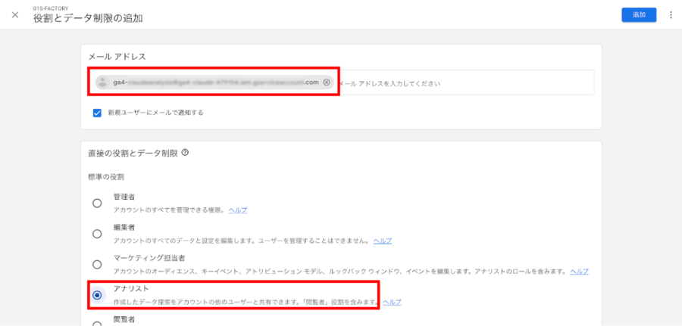The height and width of the screenshot is (326, 682).
Task: Follow ヘルプ link in マーケティング担当者 description
Action: point(579,271)
